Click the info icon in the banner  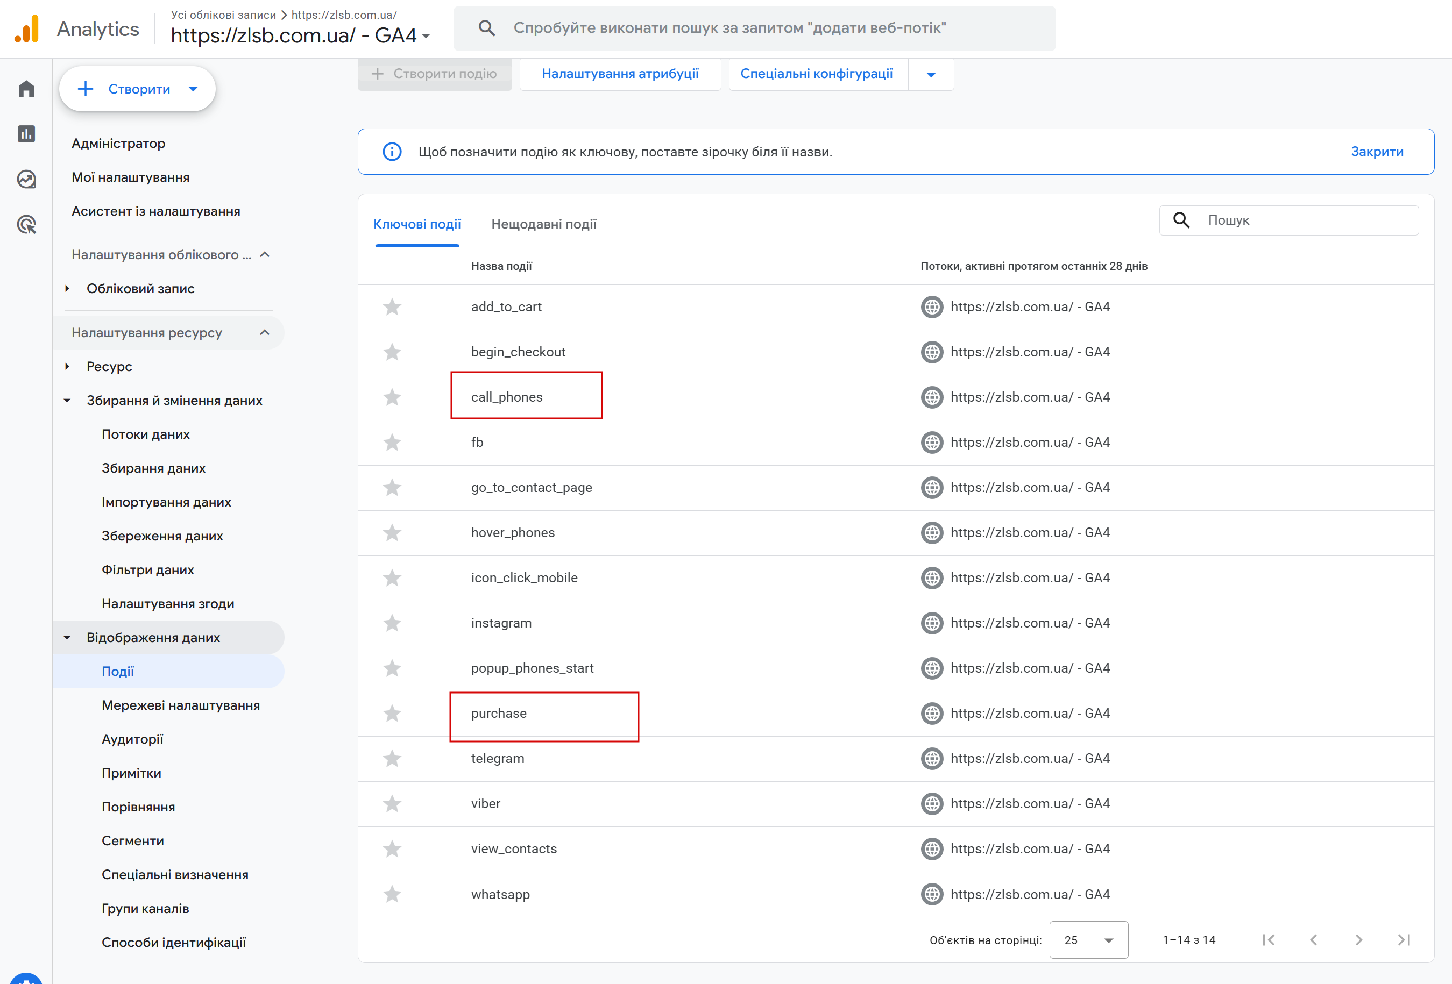[x=392, y=152]
